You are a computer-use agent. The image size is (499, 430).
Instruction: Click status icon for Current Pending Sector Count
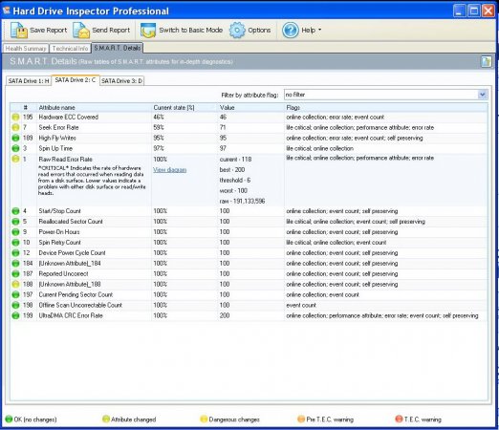[x=15, y=294]
